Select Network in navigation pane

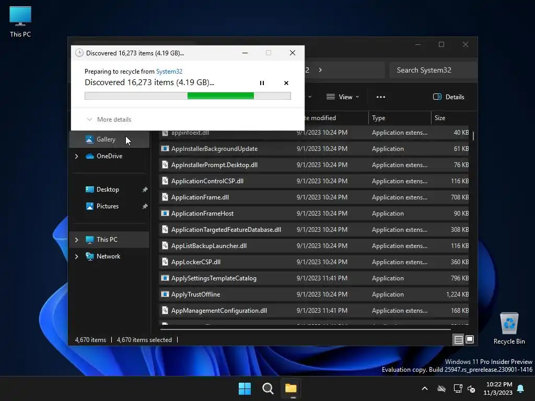pyautogui.click(x=109, y=256)
